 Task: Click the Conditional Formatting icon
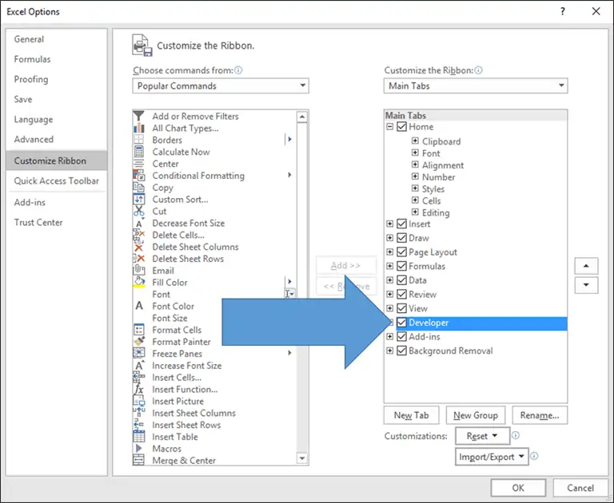[x=138, y=175]
